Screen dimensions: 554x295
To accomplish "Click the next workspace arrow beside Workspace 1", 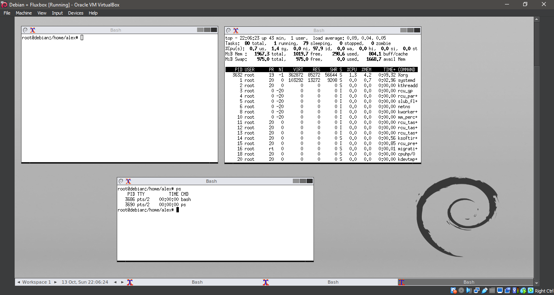I will coord(55,282).
